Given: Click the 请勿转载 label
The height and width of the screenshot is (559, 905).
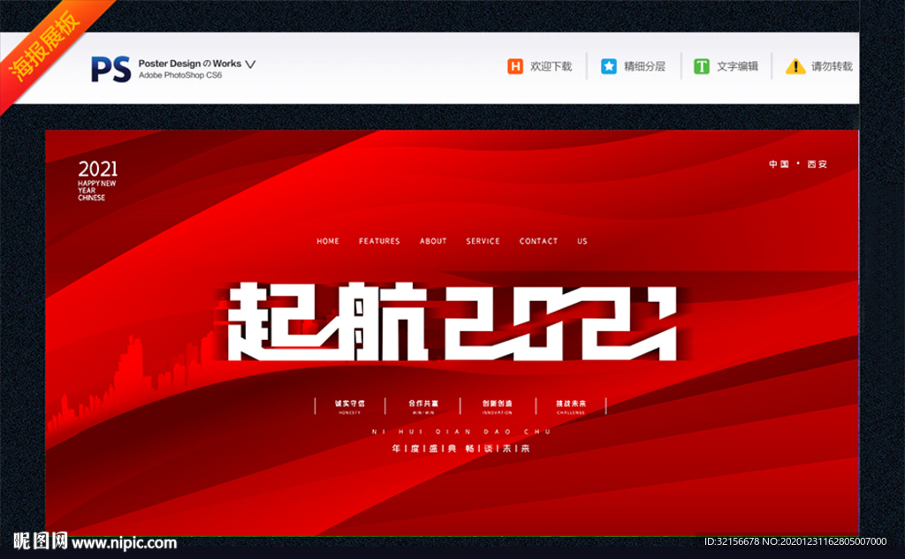Looking at the screenshot, I should tap(832, 66).
